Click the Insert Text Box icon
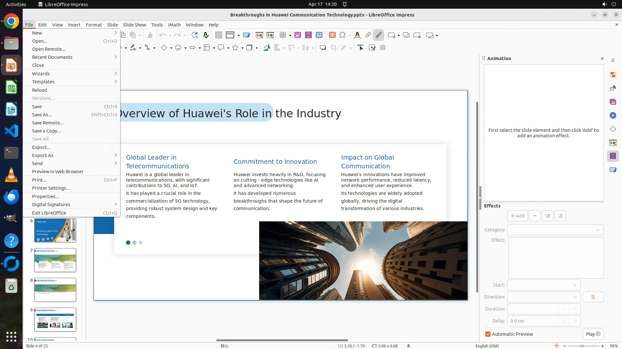The width and height of the screenshot is (622, 349). coord(332,35)
